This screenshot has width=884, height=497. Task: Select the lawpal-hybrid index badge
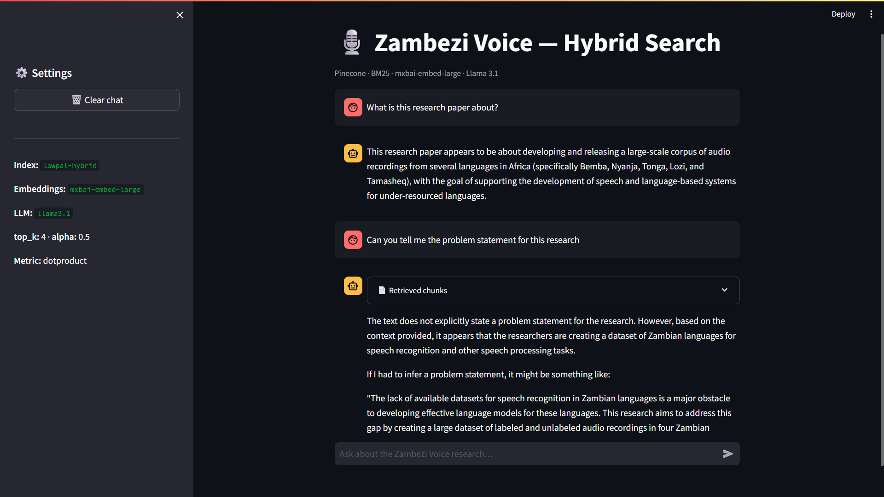coord(70,165)
